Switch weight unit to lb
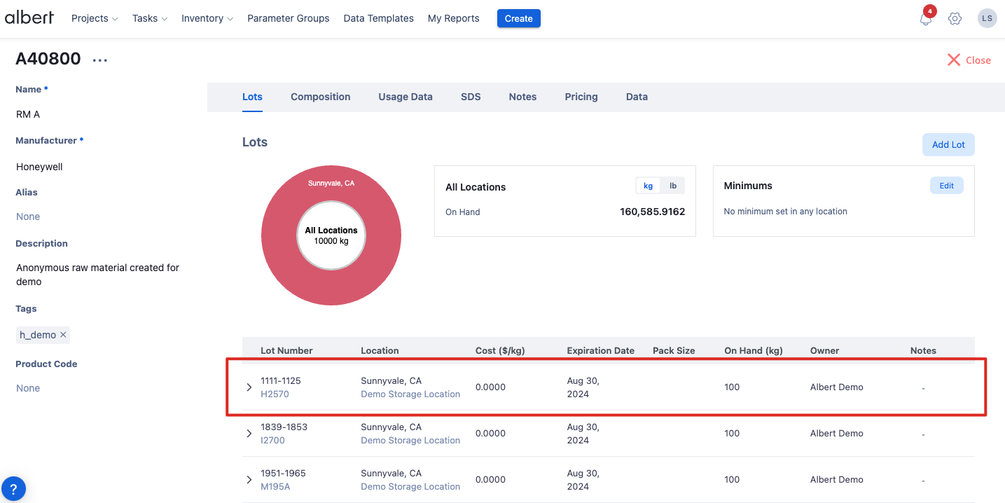The height and width of the screenshot is (503, 1005). 673,186
